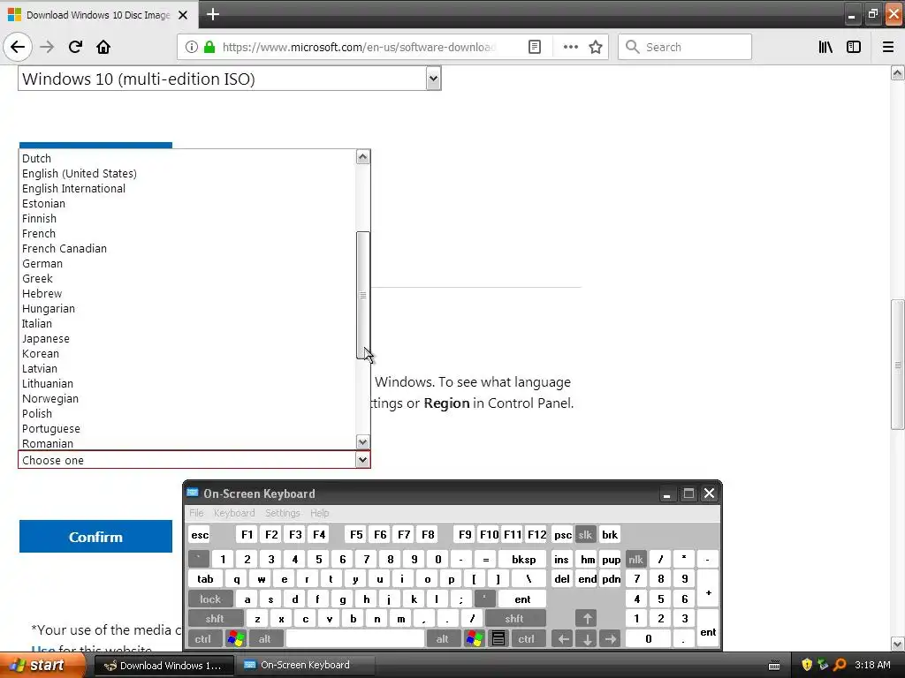Toggle the sidebar icon in Firefox toolbar
This screenshot has height=678, width=905.
click(x=854, y=47)
